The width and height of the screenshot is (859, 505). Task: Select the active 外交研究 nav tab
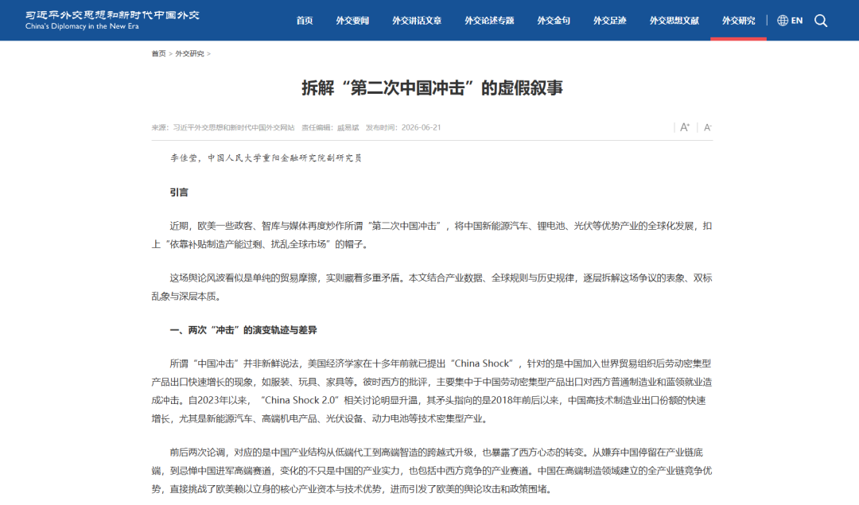[738, 21]
